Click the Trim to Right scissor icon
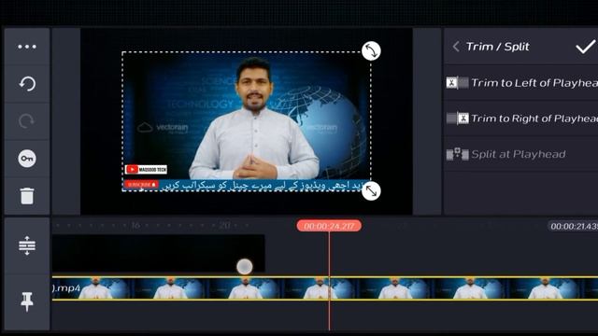The image size is (598, 336). [457, 119]
